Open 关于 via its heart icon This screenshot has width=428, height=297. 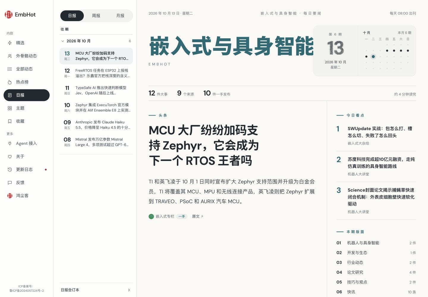pyautogui.click(x=10, y=157)
